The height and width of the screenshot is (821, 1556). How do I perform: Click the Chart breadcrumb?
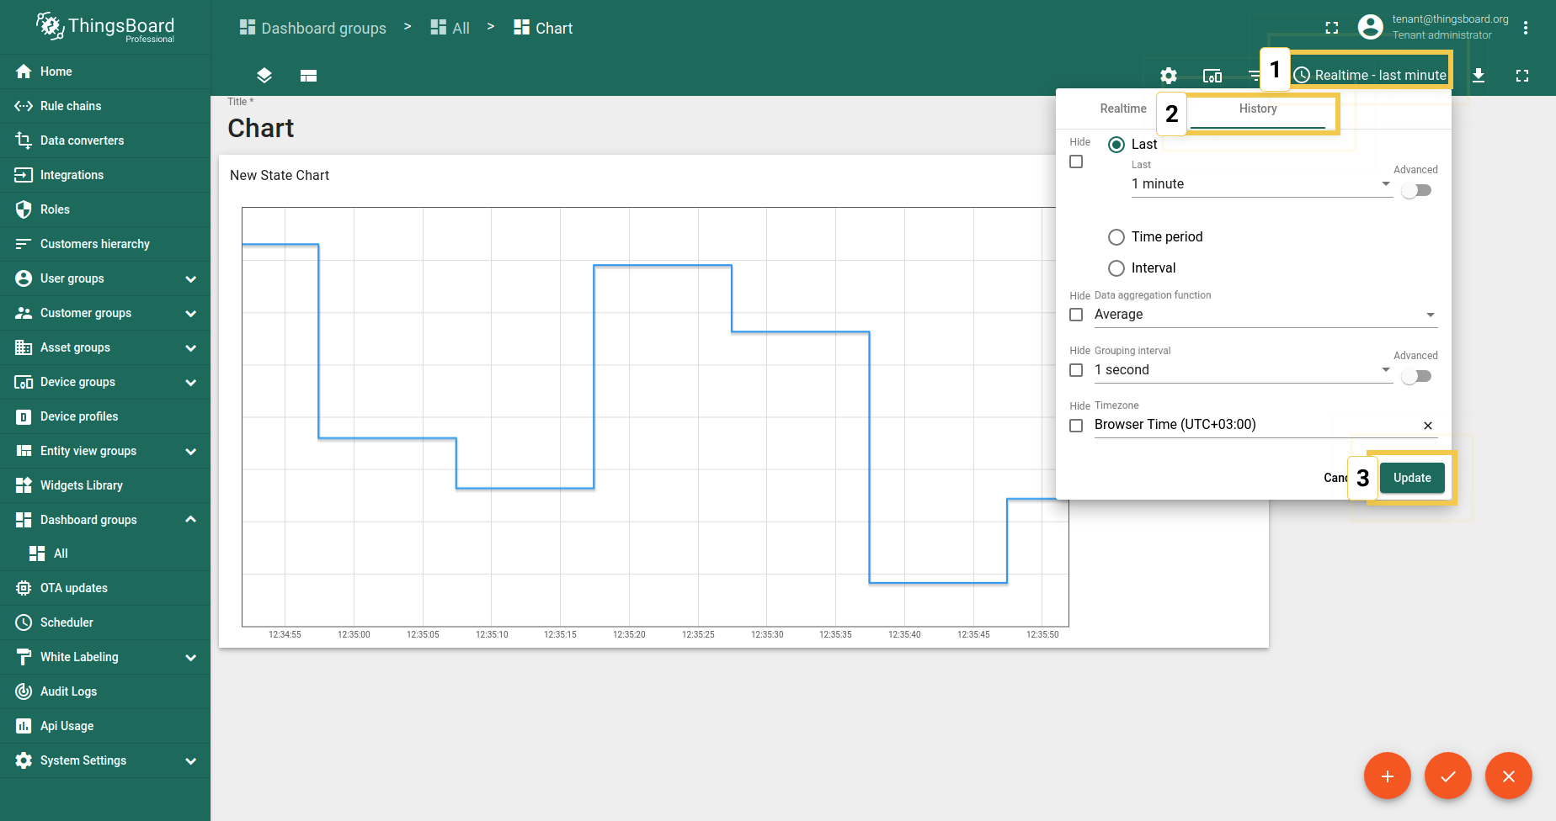coord(543,28)
